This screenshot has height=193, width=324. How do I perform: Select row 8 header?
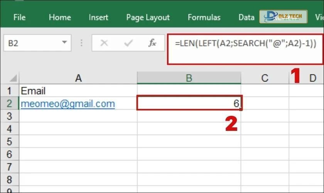click(10, 179)
